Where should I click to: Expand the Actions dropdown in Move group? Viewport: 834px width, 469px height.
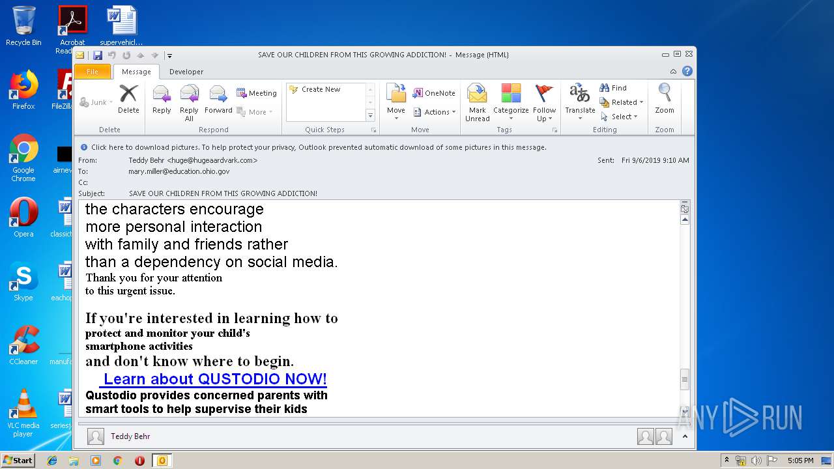(434, 112)
